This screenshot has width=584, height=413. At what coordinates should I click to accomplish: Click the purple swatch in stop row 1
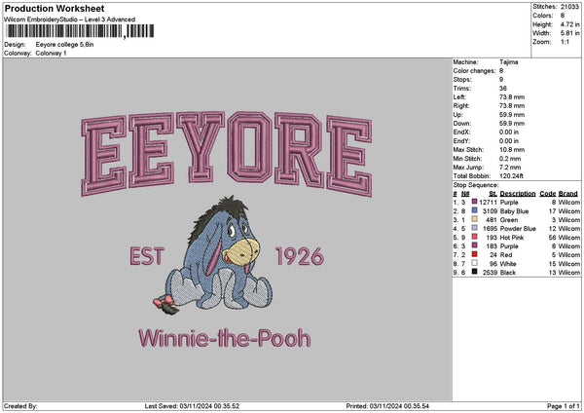474,202
